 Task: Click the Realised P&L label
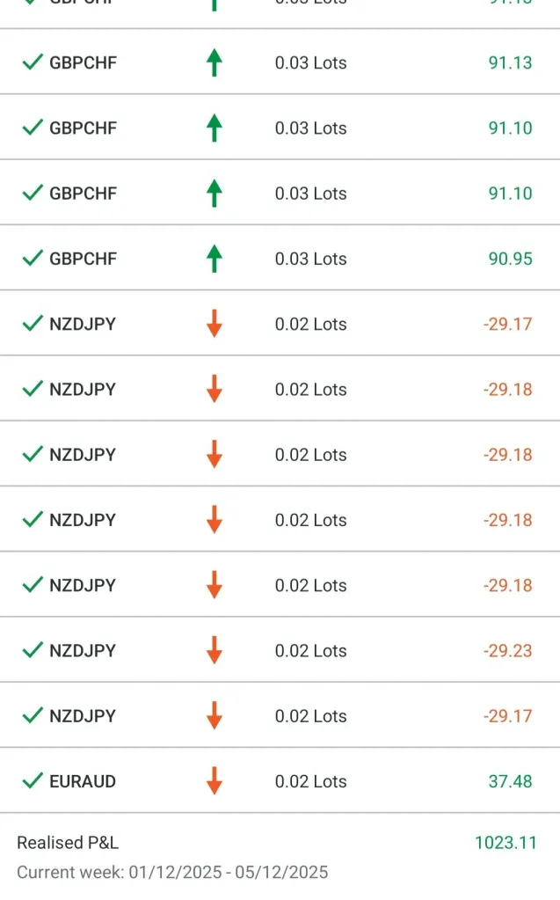click(68, 843)
